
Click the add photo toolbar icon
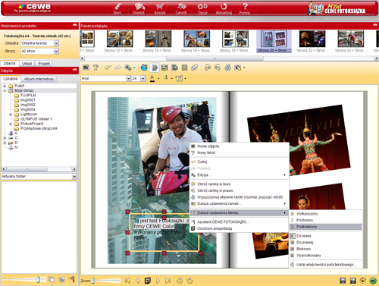click(86, 68)
